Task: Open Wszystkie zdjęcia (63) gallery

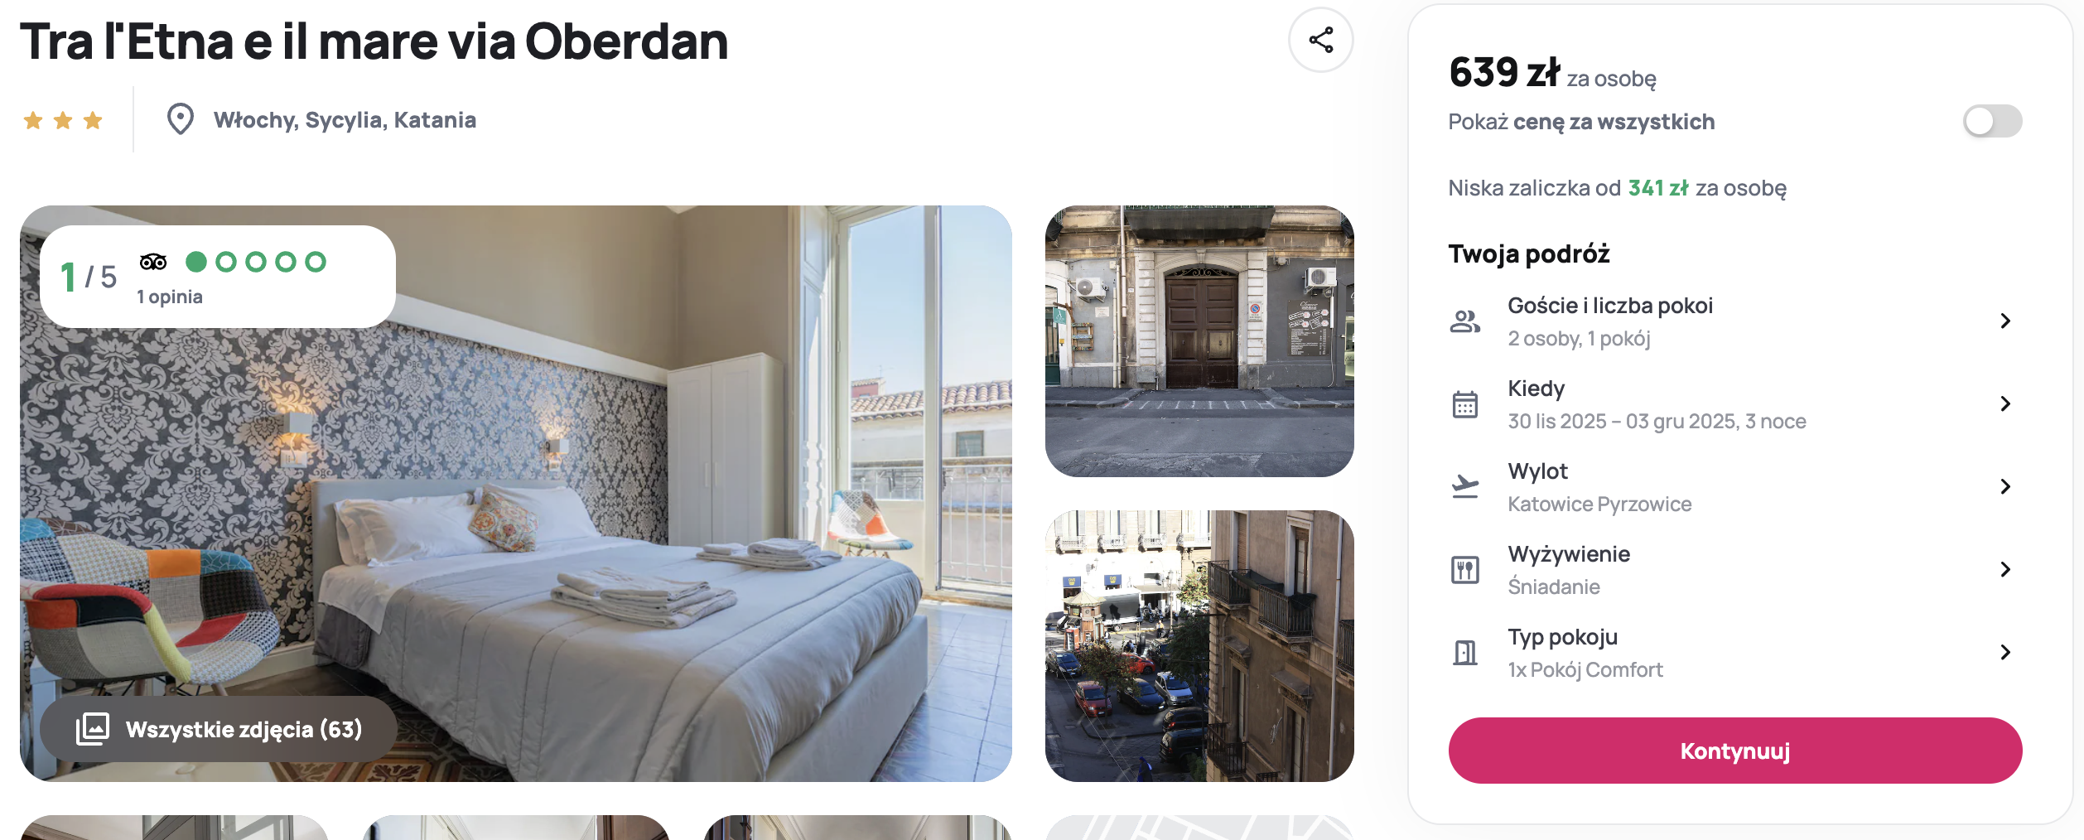Action: tap(219, 729)
